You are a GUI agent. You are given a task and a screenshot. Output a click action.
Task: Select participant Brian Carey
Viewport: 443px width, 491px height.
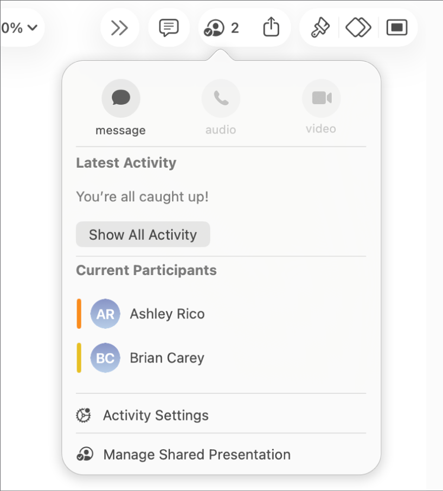pyautogui.click(x=167, y=358)
